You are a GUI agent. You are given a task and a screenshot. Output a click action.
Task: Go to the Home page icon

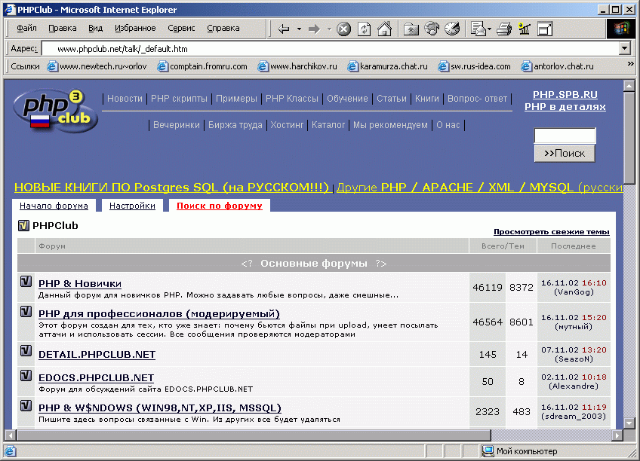(384, 29)
